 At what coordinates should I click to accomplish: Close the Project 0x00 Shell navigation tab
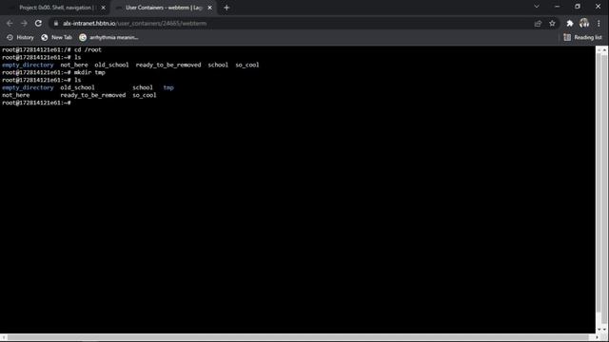click(104, 8)
